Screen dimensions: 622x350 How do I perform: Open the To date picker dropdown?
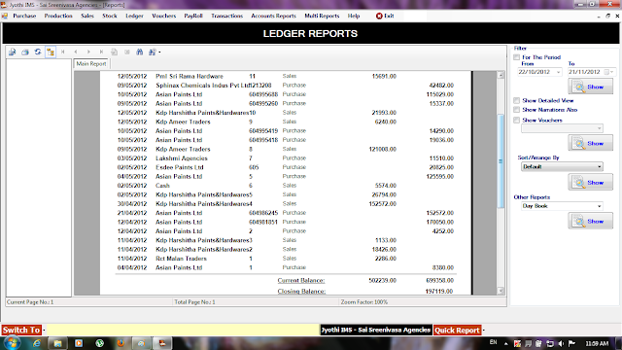[611, 72]
